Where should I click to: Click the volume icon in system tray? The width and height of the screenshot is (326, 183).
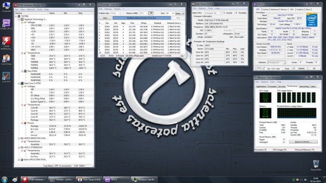point(306,180)
